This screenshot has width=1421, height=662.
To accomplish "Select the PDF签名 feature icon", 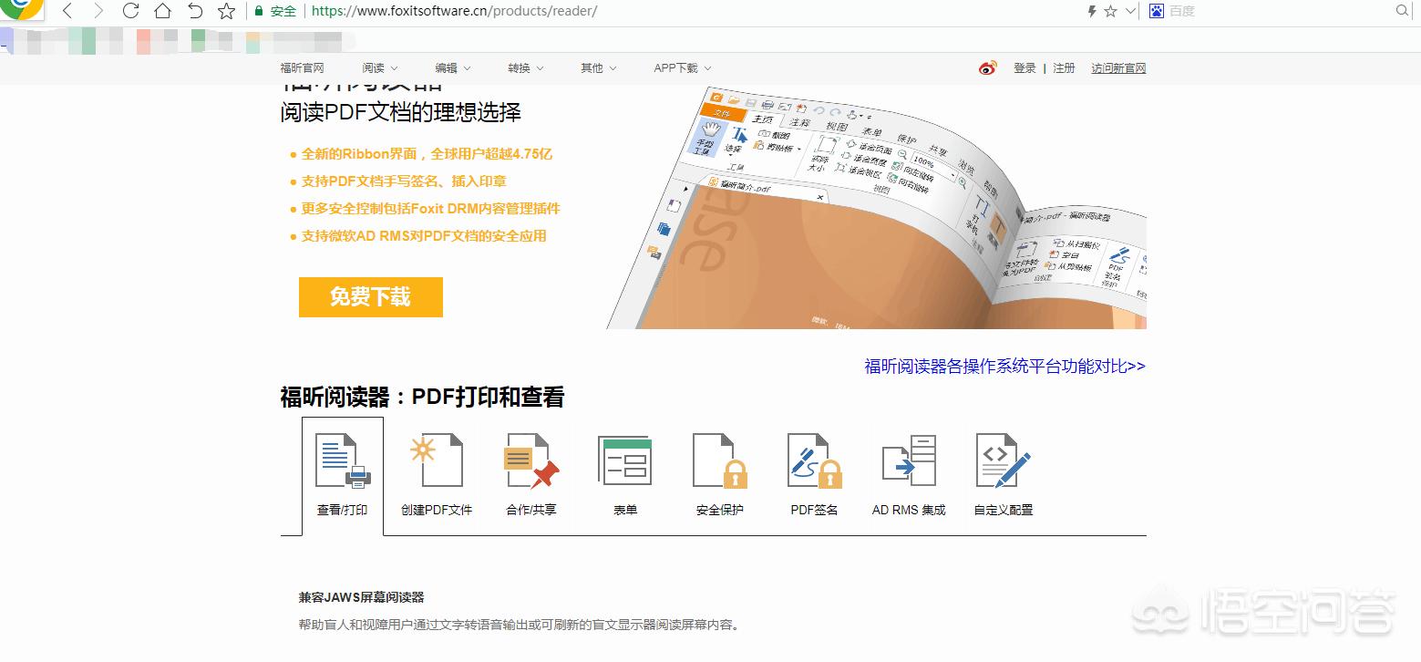I will pos(814,460).
